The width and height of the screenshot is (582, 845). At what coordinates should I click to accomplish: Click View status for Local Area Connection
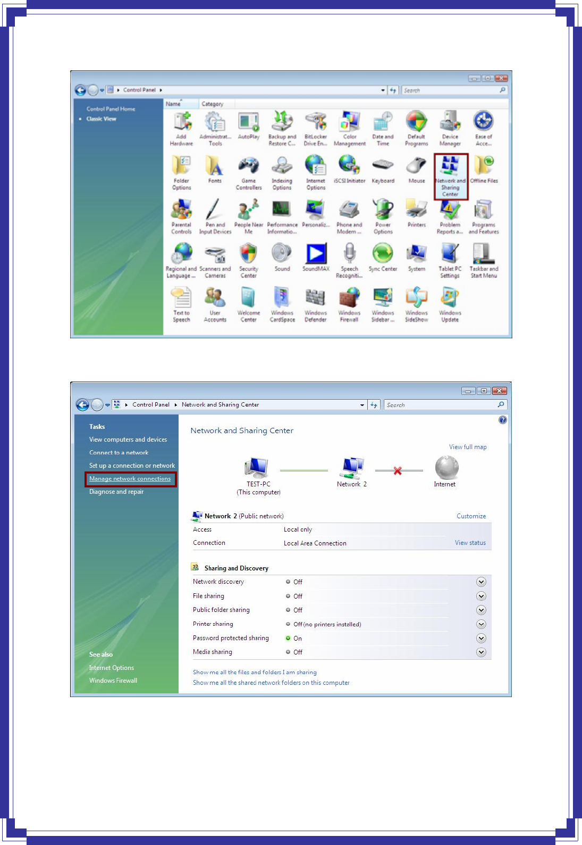pos(470,543)
